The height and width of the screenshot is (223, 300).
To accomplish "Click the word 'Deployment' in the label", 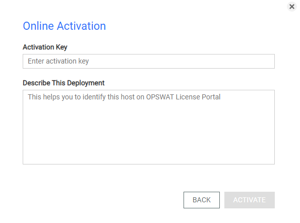I will 86,83.
